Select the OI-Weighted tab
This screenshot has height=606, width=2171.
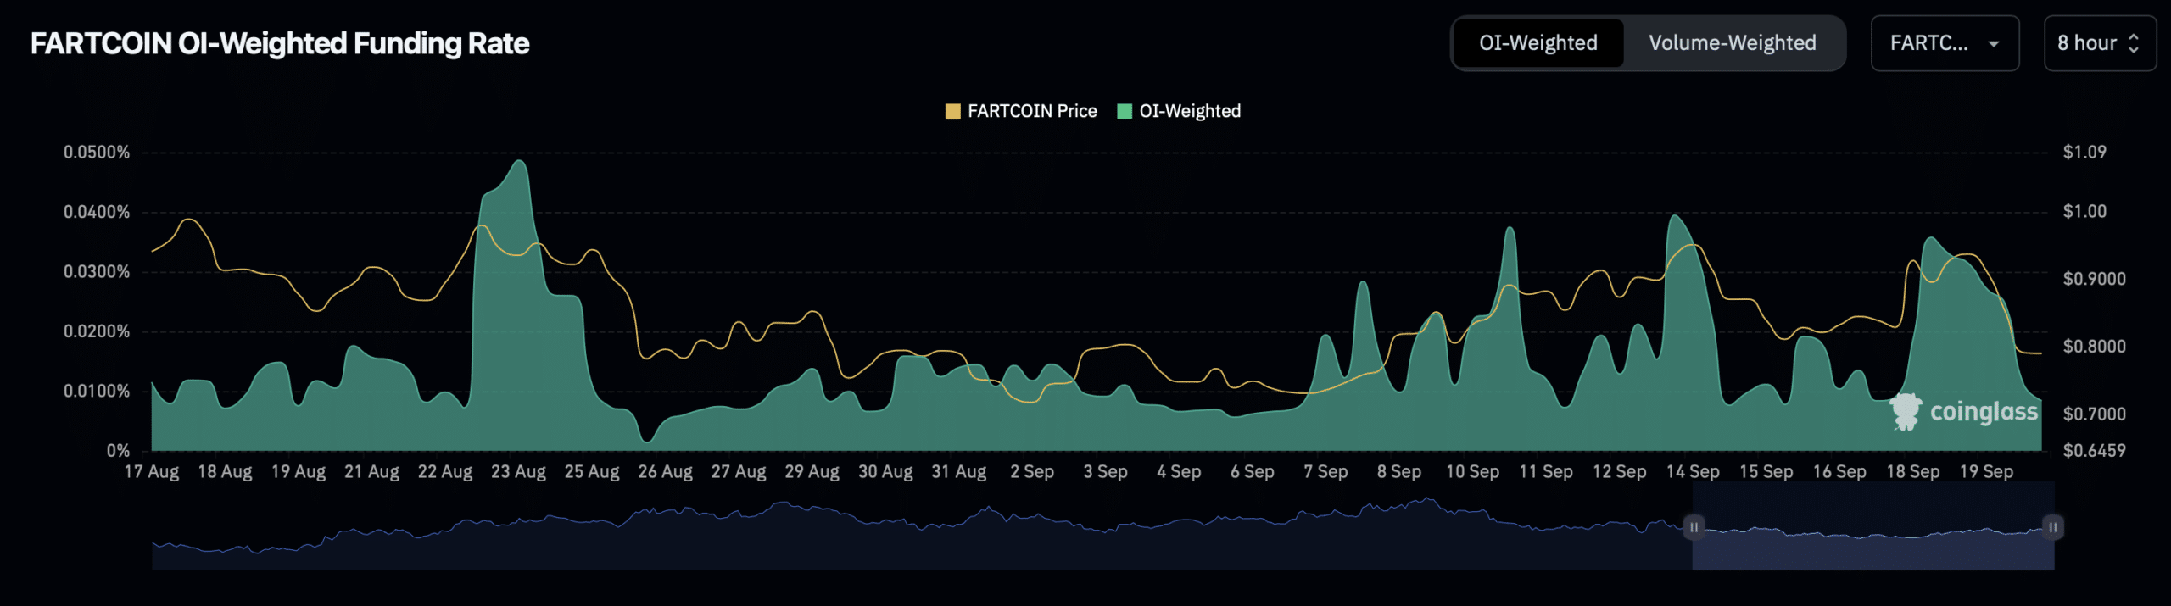(1538, 43)
